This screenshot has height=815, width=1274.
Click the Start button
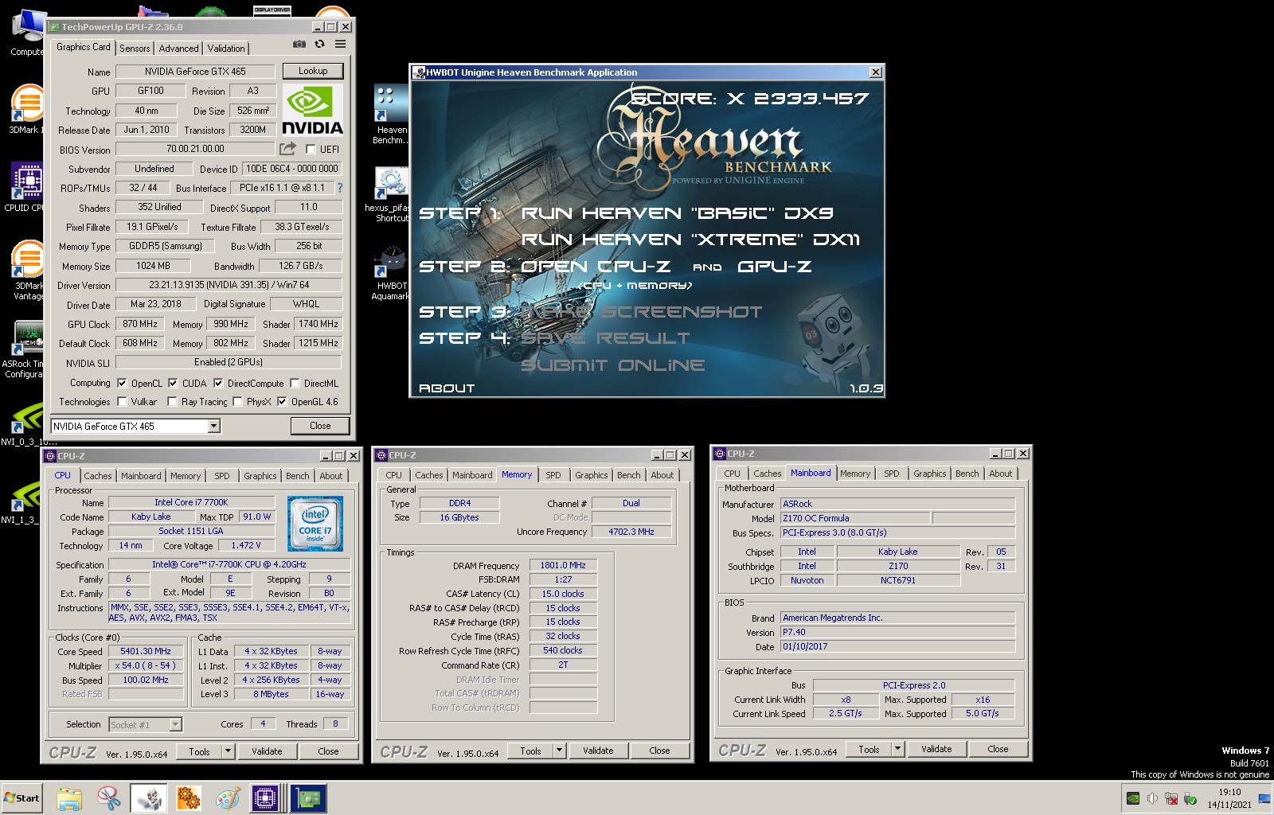coord(21,798)
